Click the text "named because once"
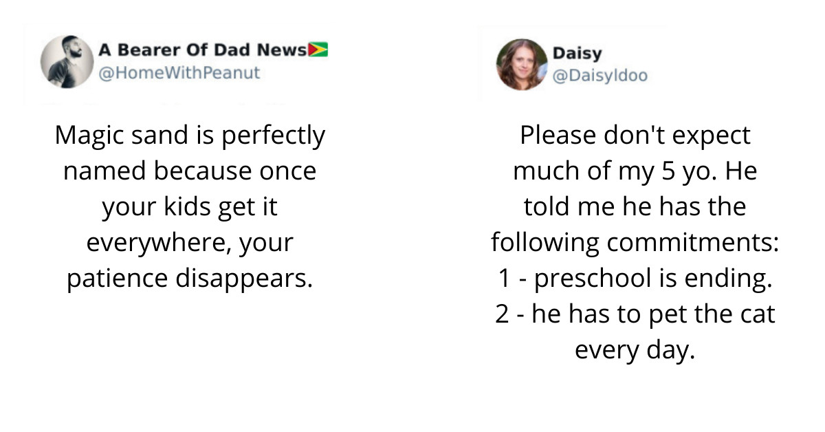Viewport: 825px width, 432px height. [190, 171]
